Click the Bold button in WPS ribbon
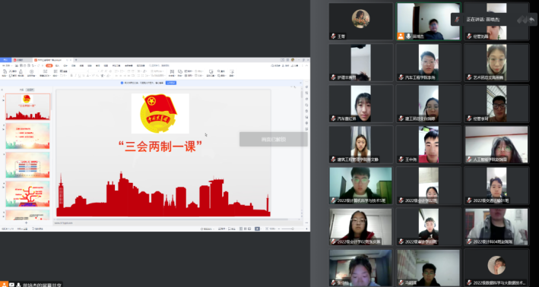This screenshot has height=287, width=539. [x=71, y=75]
